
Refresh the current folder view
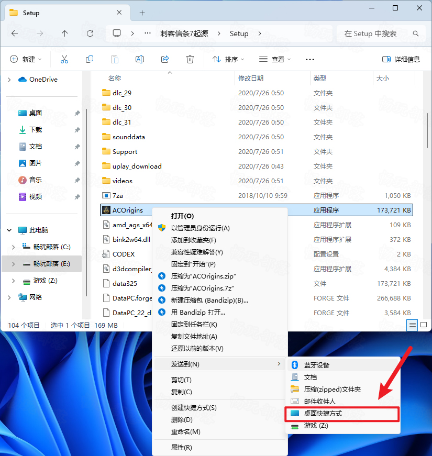coord(90,34)
